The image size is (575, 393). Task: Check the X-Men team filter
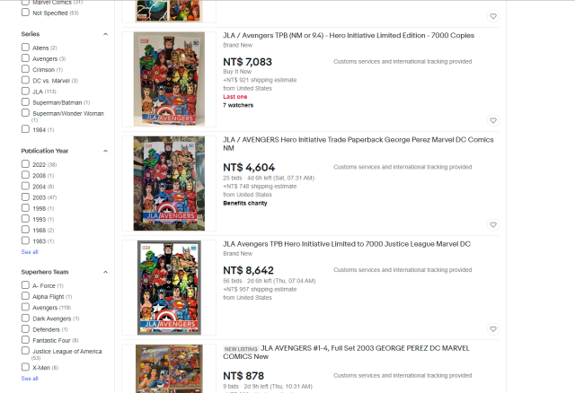(x=25, y=367)
